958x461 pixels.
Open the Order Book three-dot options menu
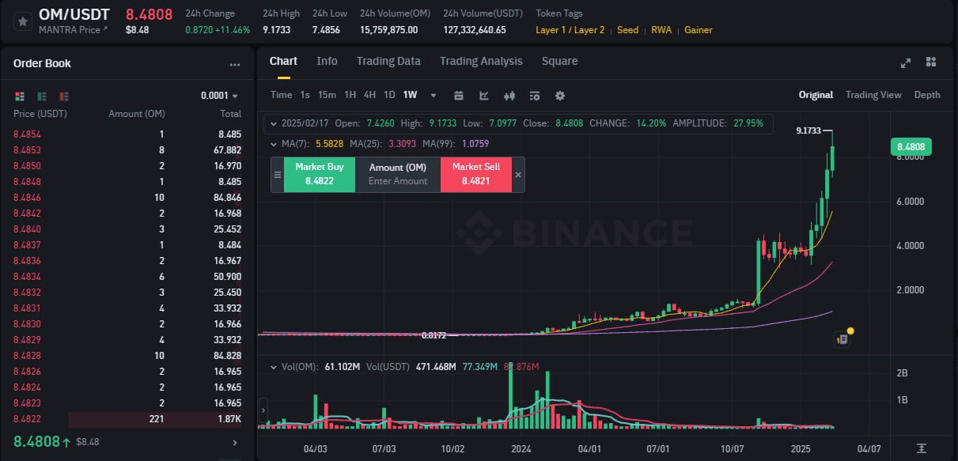click(234, 64)
